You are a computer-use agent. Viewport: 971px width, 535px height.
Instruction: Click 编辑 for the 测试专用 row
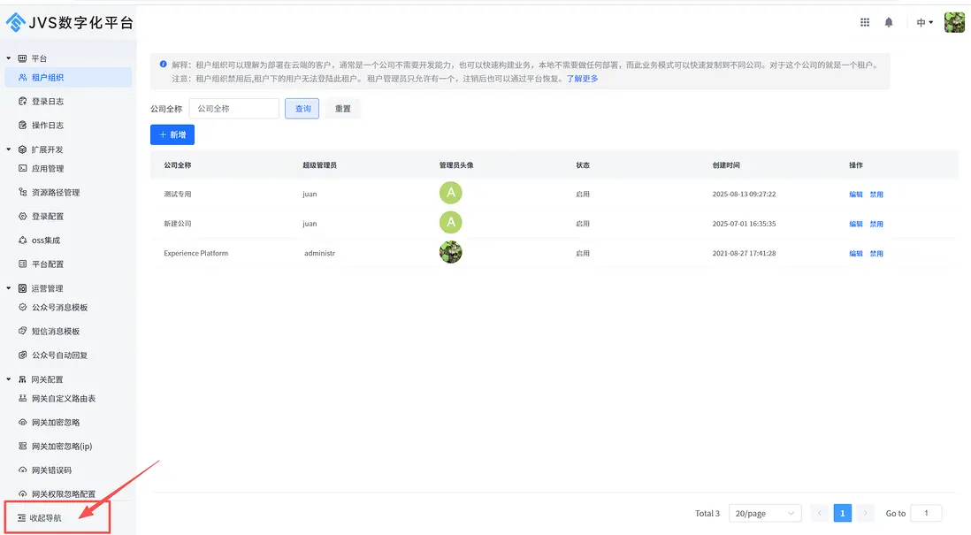pyautogui.click(x=856, y=194)
